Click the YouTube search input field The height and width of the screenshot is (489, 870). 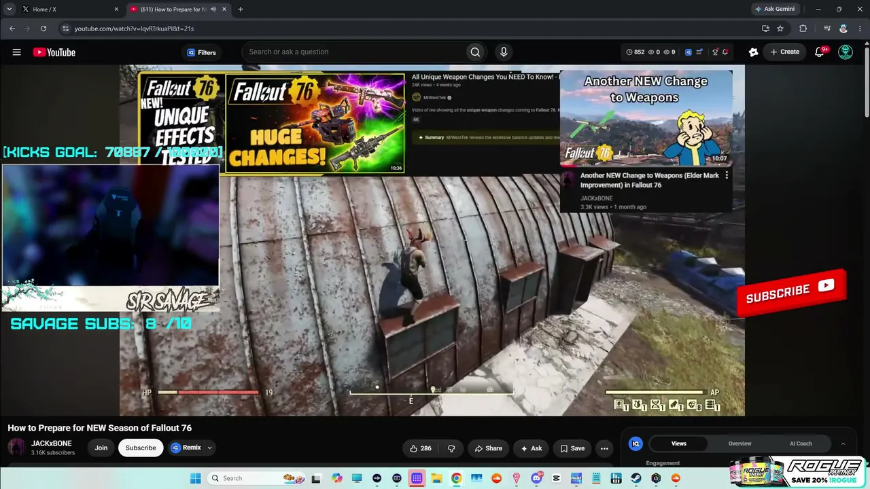(353, 52)
